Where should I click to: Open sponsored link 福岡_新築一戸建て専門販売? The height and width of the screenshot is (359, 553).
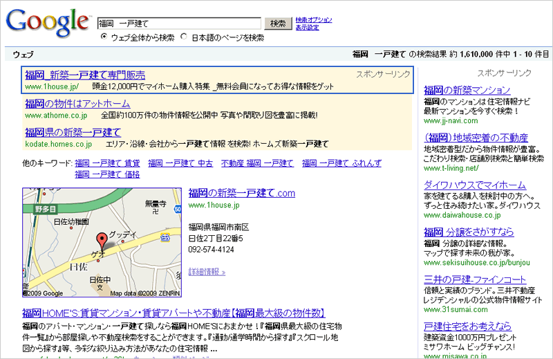(x=85, y=75)
